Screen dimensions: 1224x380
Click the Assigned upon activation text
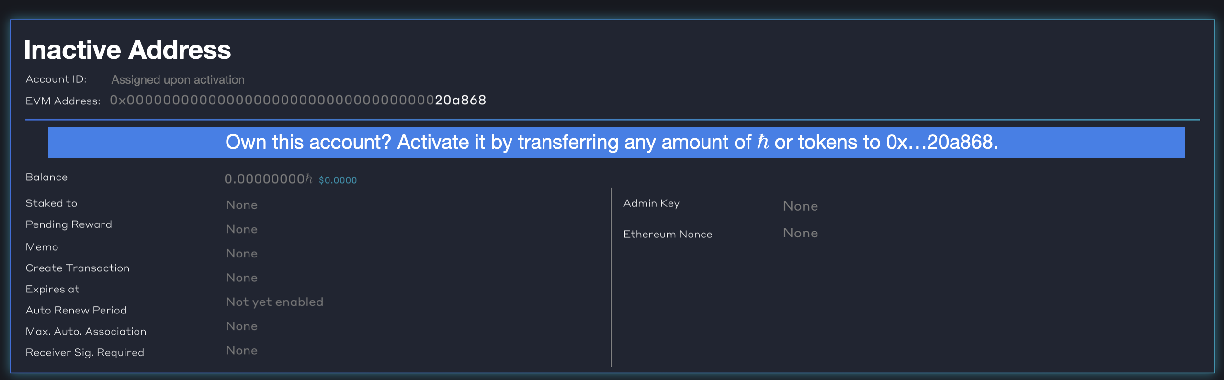[178, 79]
